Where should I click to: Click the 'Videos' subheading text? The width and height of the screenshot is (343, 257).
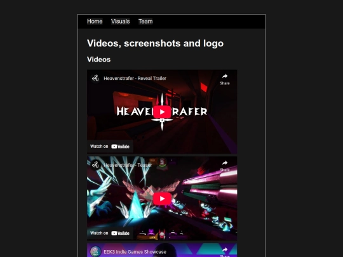[98, 60]
